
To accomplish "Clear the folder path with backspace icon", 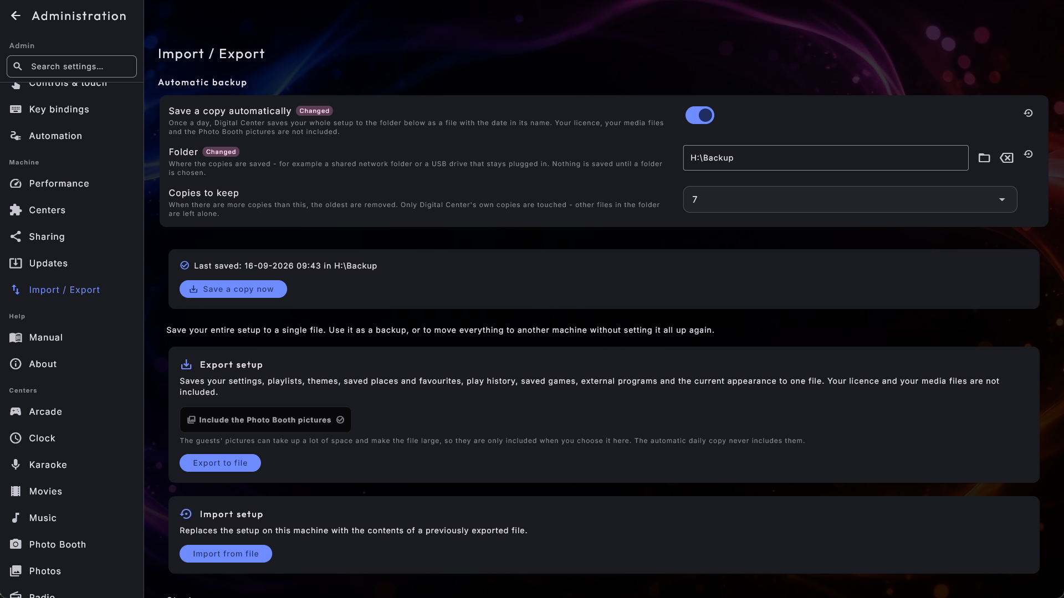I will pos(1006,158).
